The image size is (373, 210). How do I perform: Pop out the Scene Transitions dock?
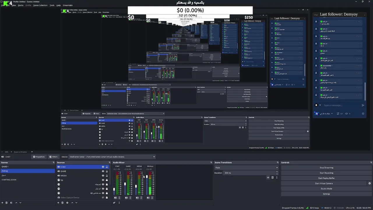click(x=278, y=162)
